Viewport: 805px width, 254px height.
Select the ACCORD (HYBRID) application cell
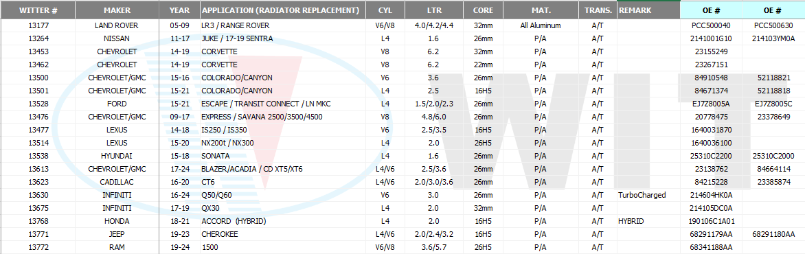click(283, 221)
